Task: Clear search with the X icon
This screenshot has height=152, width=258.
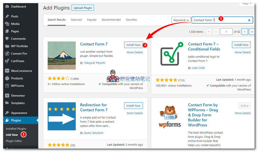Action: pyautogui.click(x=249, y=20)
